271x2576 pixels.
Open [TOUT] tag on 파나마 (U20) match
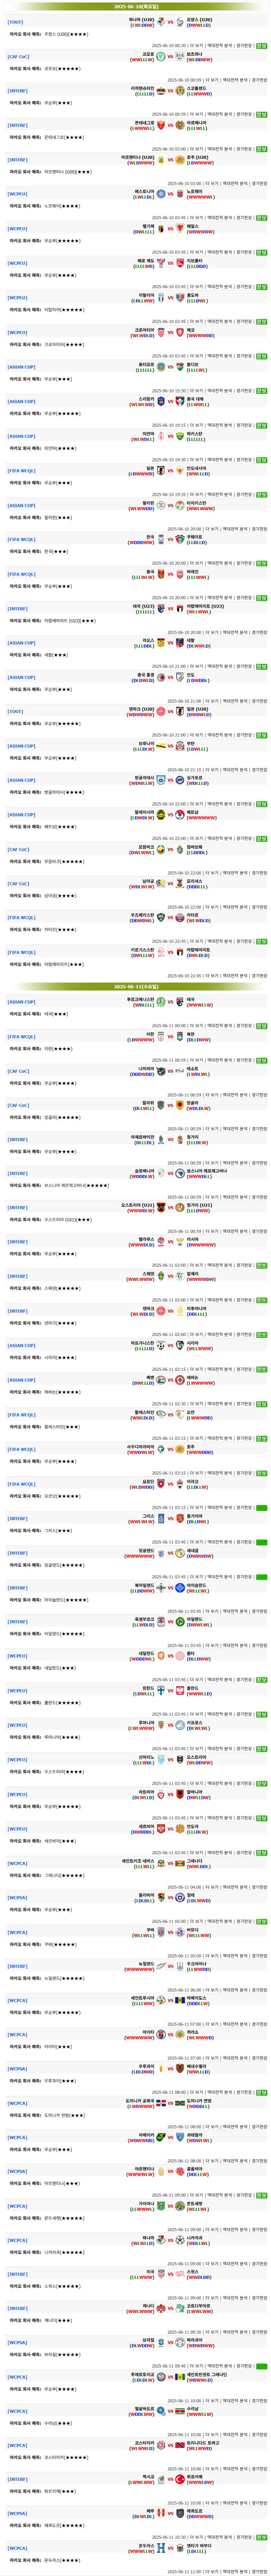pyautogui.click(x=16, y=21)
